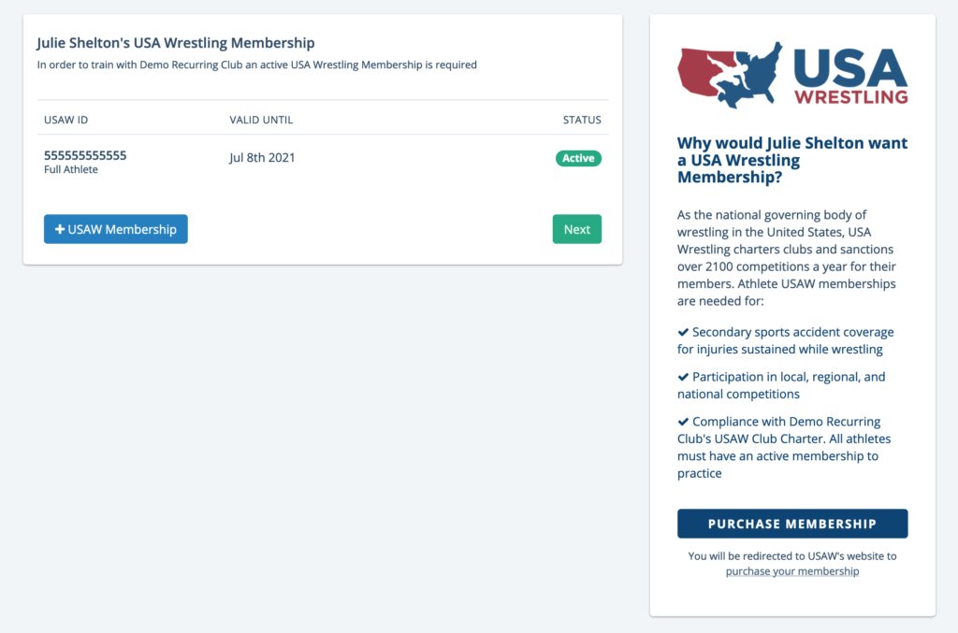Click the USA Wrestling logo

click(792, 75)
